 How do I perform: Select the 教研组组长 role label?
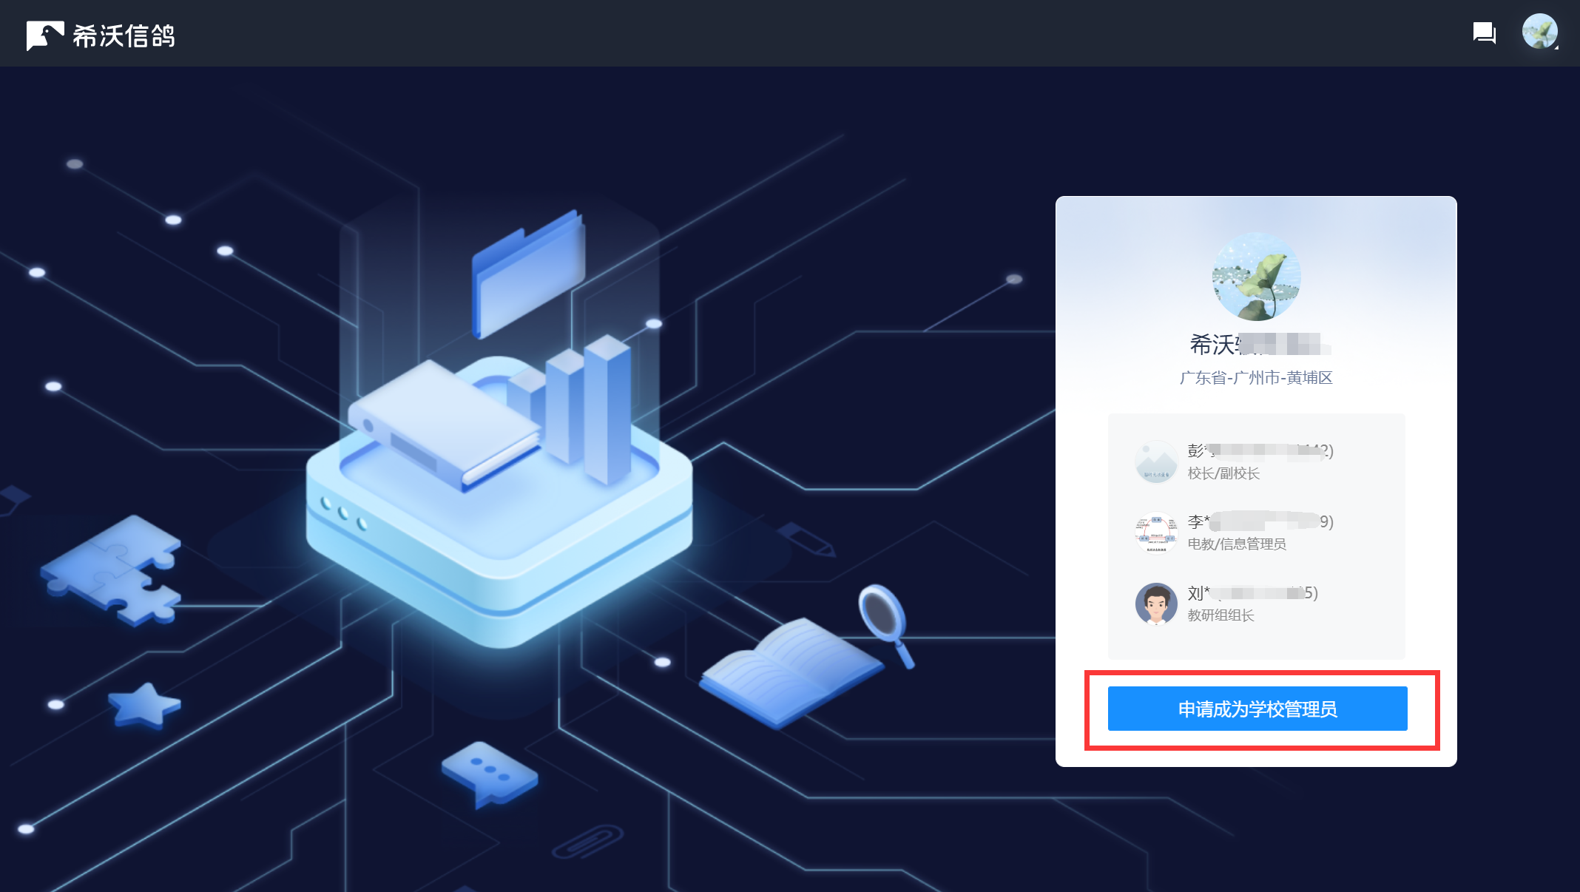(1221, 615)
